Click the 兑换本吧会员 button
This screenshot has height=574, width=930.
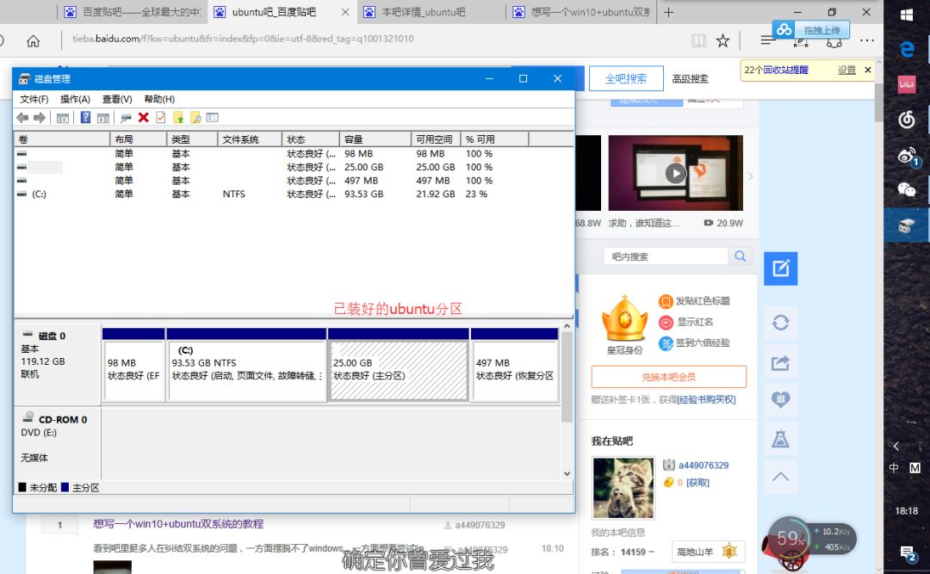[668, 377]
